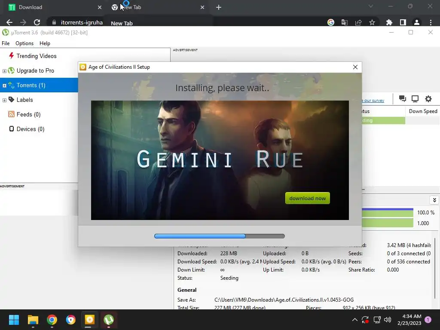Click the Devices phone icon
Viewport: 440px width, 330px height.
coord(12,129)
